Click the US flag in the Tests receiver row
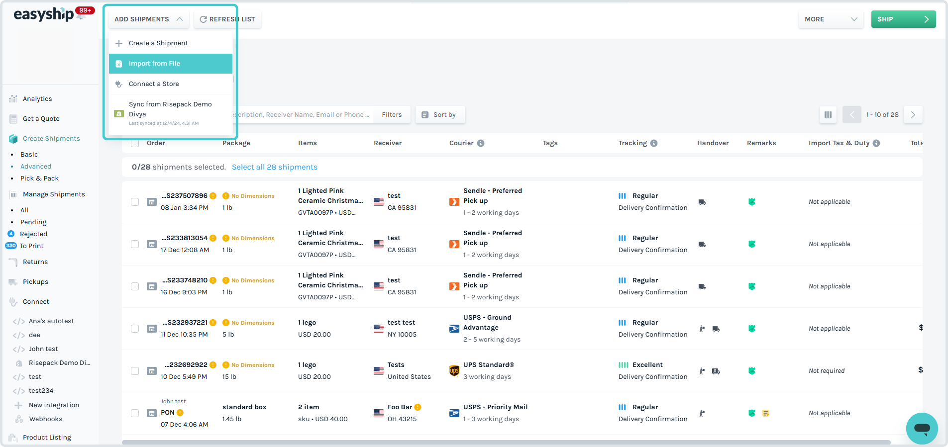This screenshot has width=948, height=447. (379, 371)
